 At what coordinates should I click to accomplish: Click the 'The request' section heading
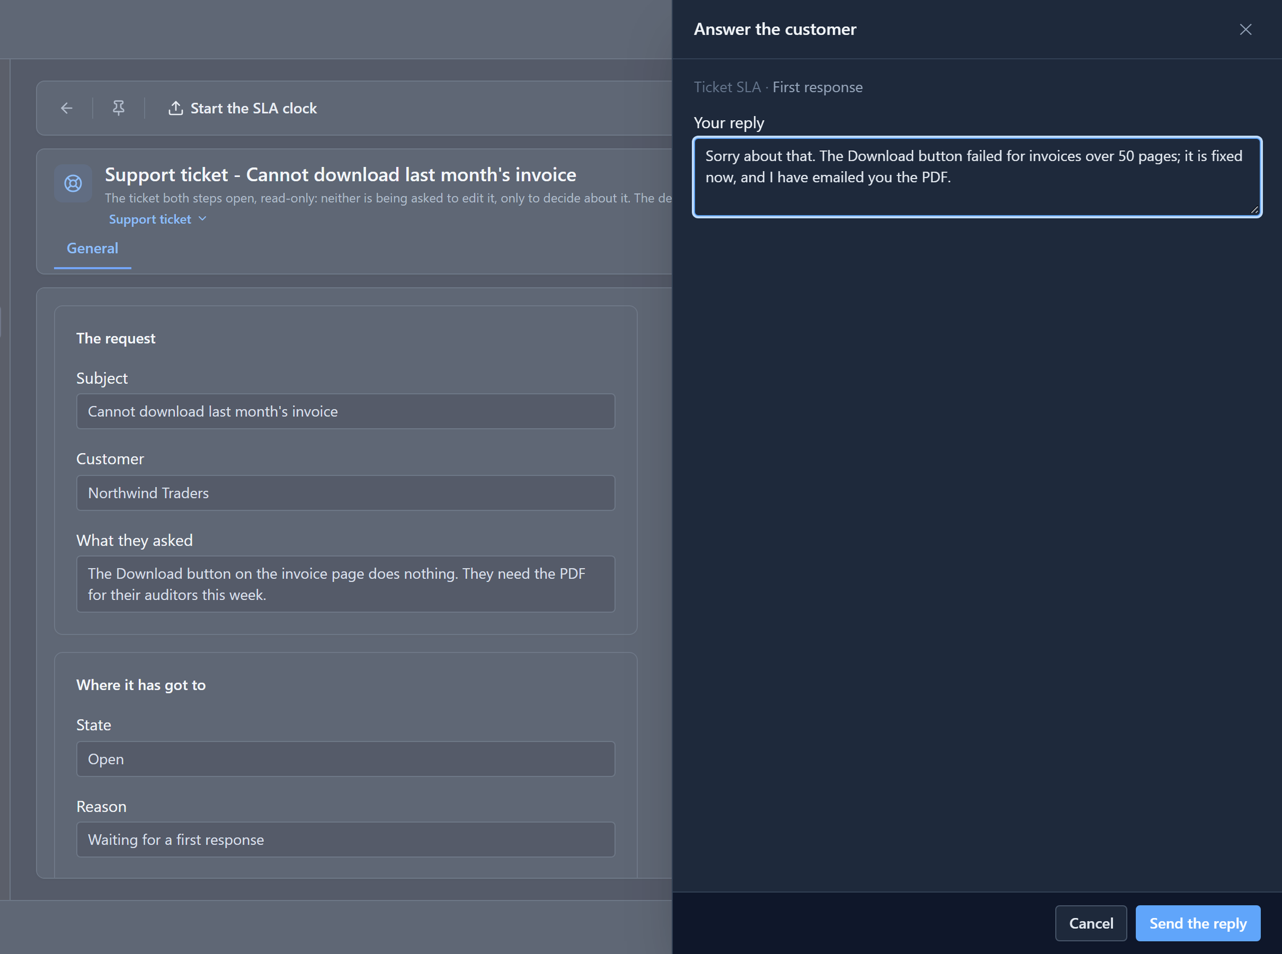point(116,338)
